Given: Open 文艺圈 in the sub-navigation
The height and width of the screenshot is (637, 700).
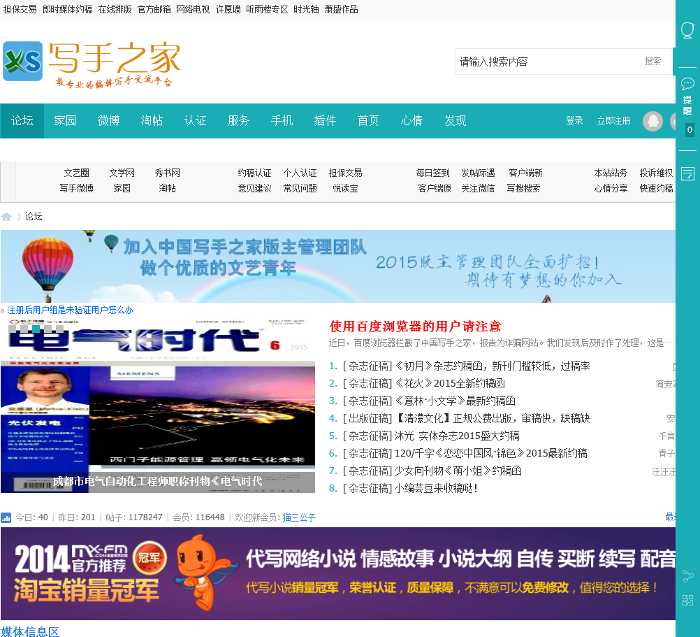Looking at the screenshot, I should click(76, 173).
